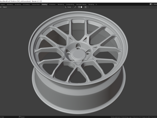Open the Compositing workspace tab
157x118 pixels.
click(70, 5)
